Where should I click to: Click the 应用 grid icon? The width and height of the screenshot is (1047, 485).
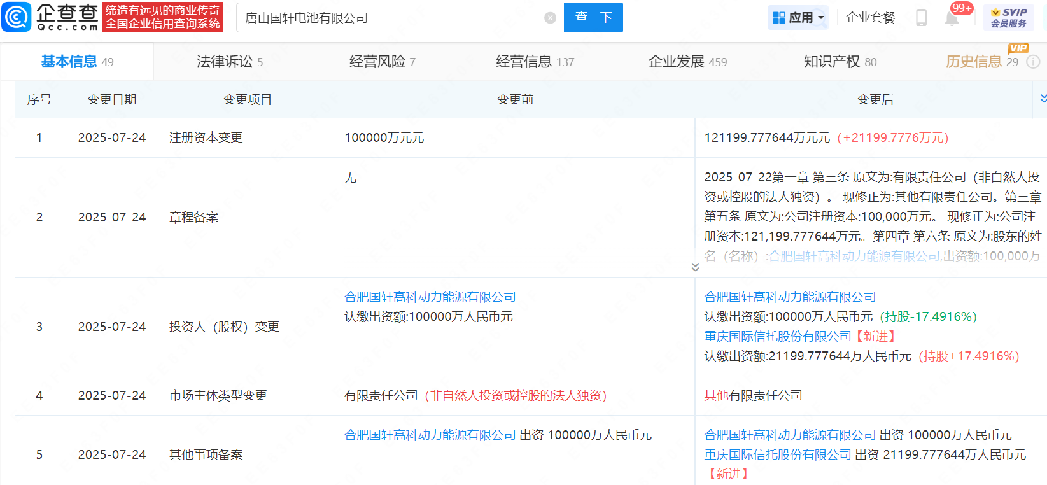[x=779, y=18]
